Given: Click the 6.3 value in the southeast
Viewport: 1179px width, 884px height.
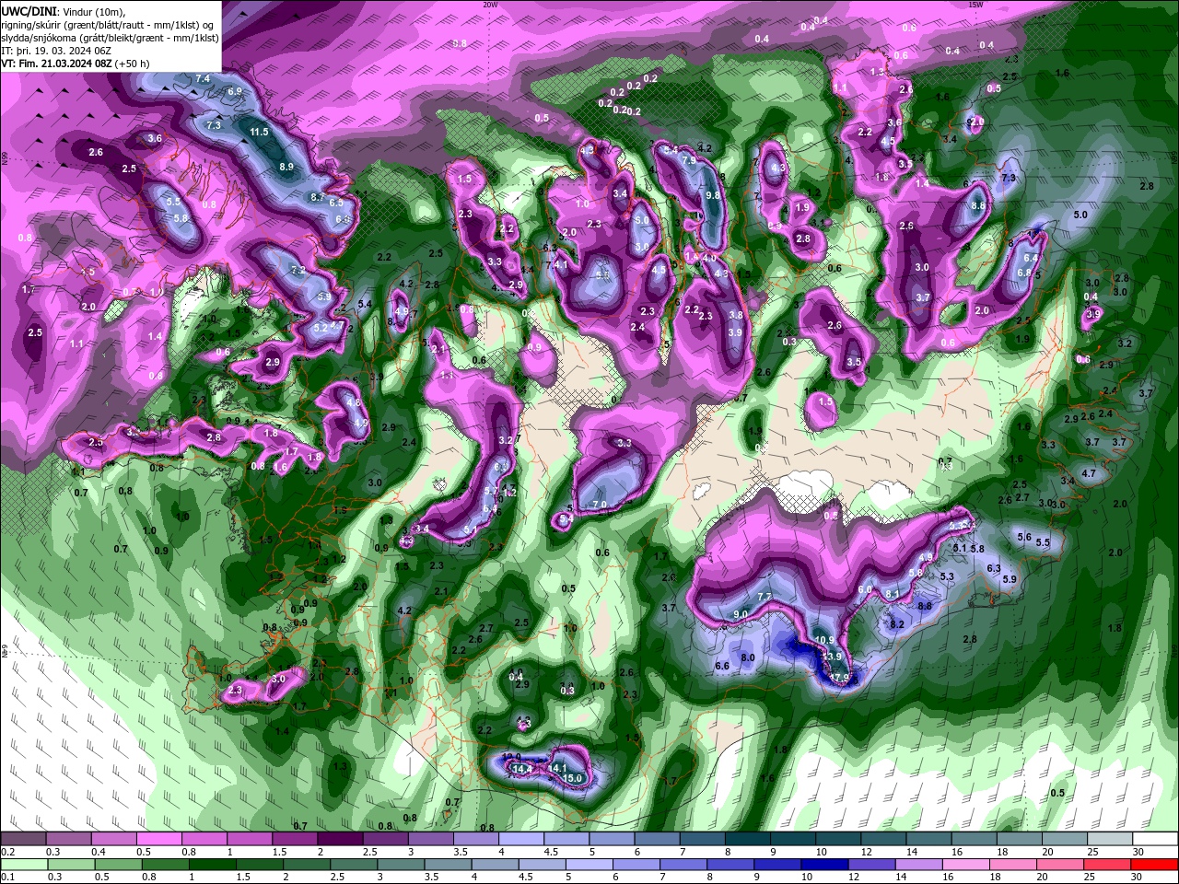Looking at the screenshot, I should (994, 568).
